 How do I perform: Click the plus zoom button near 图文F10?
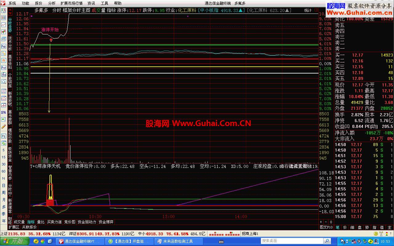(x=321, y=222)
